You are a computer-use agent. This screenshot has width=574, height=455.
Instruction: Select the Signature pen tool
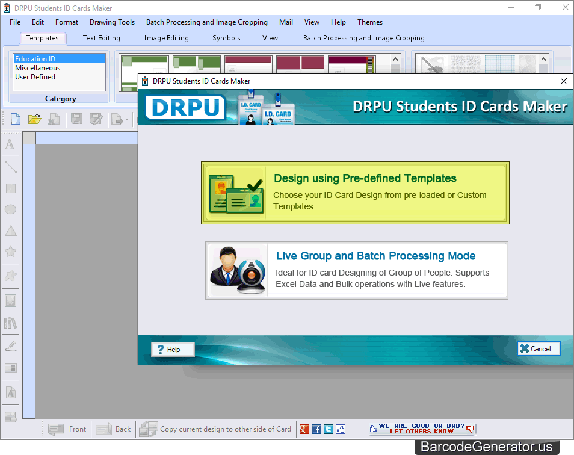click(x=10, y=346)
